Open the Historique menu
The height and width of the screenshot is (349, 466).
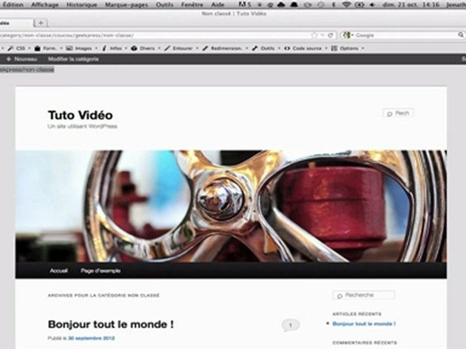coord(82,4)
